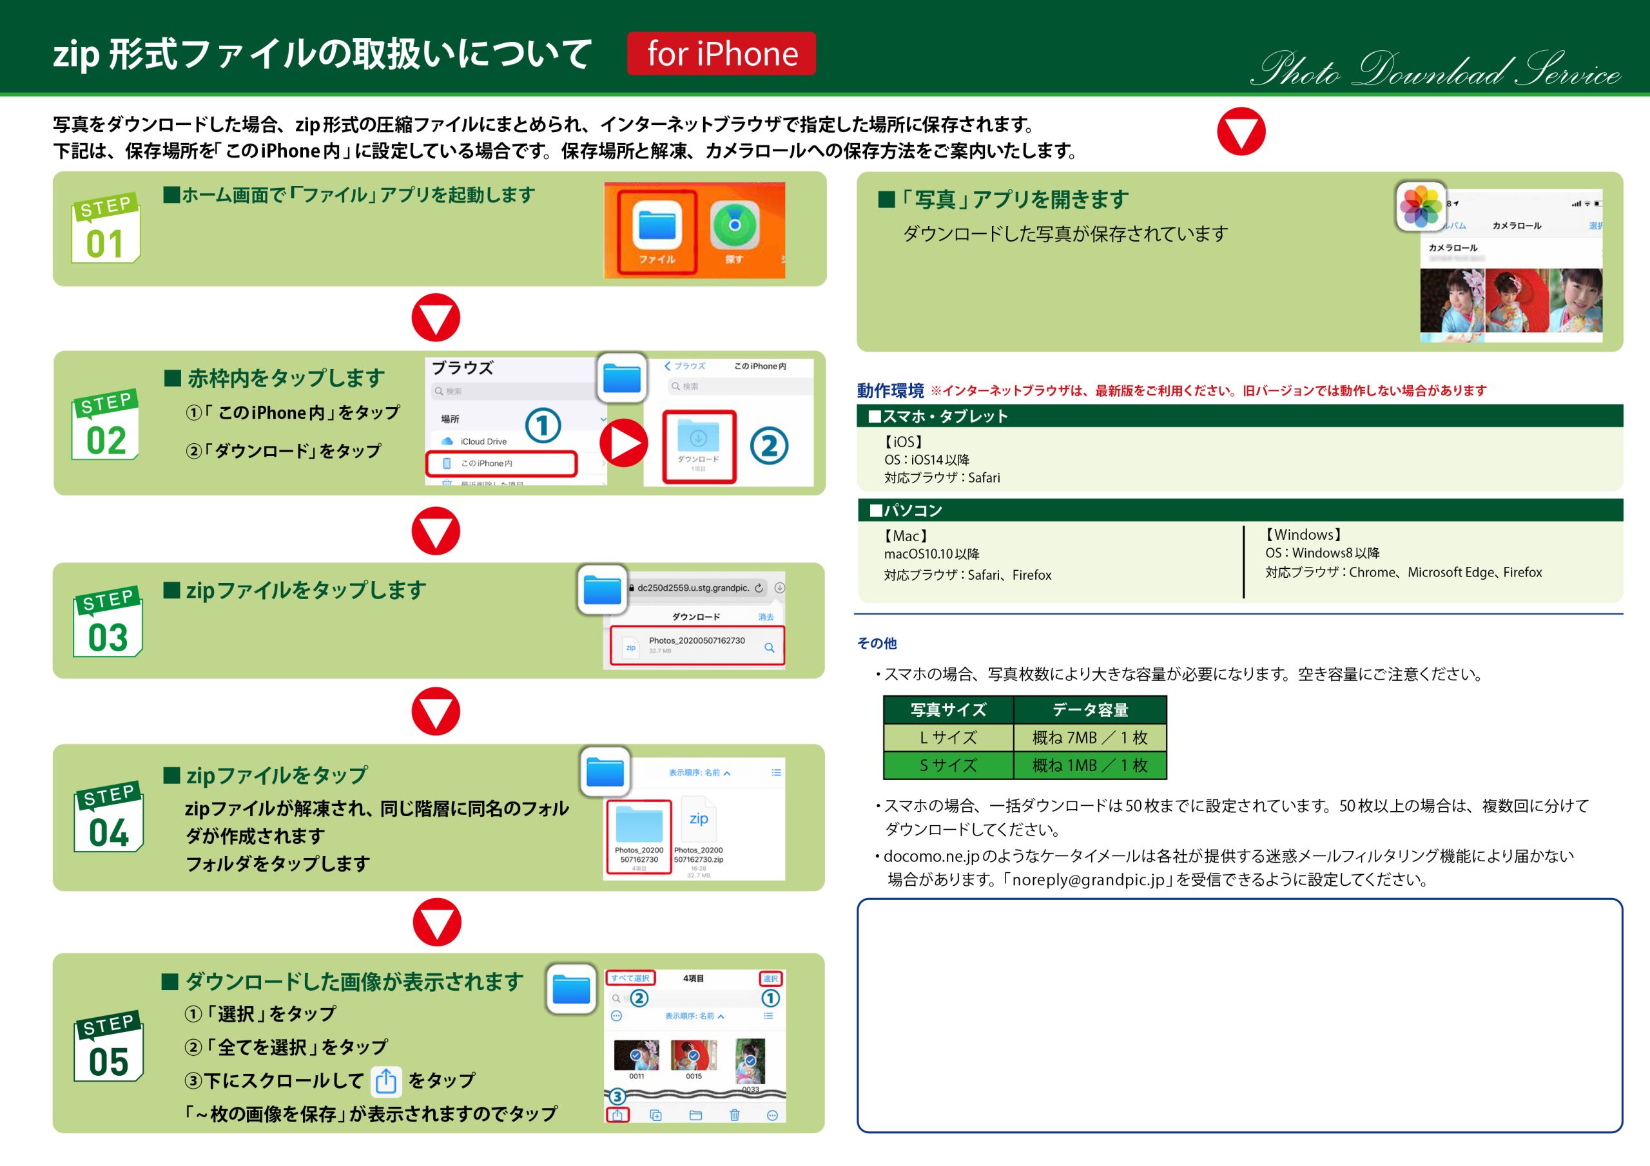Image resolution: width=1650 pixels, height=1166 pixels.
Task: Collapse the 場所 section chevron
Action: (603, 419)
